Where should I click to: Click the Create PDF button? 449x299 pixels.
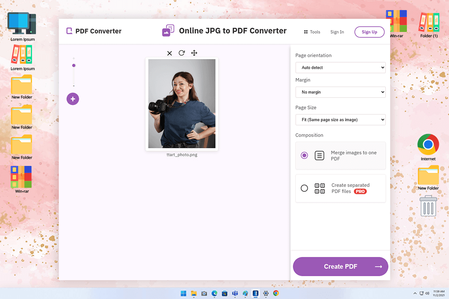tap(340, 267)
